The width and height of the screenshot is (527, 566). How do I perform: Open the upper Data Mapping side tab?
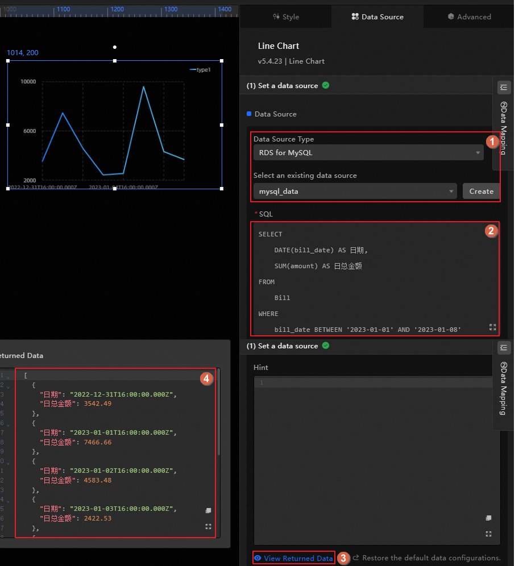504,128
